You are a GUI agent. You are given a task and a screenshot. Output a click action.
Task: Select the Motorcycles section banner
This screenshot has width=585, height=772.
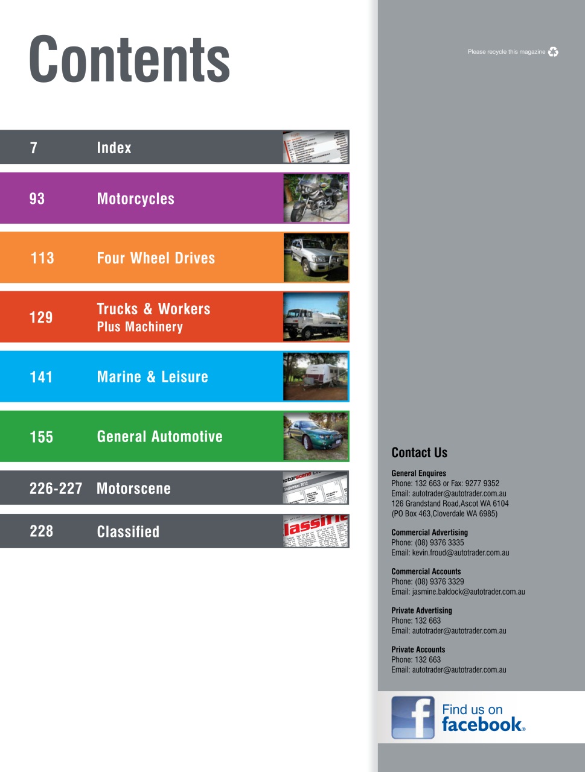151,198
